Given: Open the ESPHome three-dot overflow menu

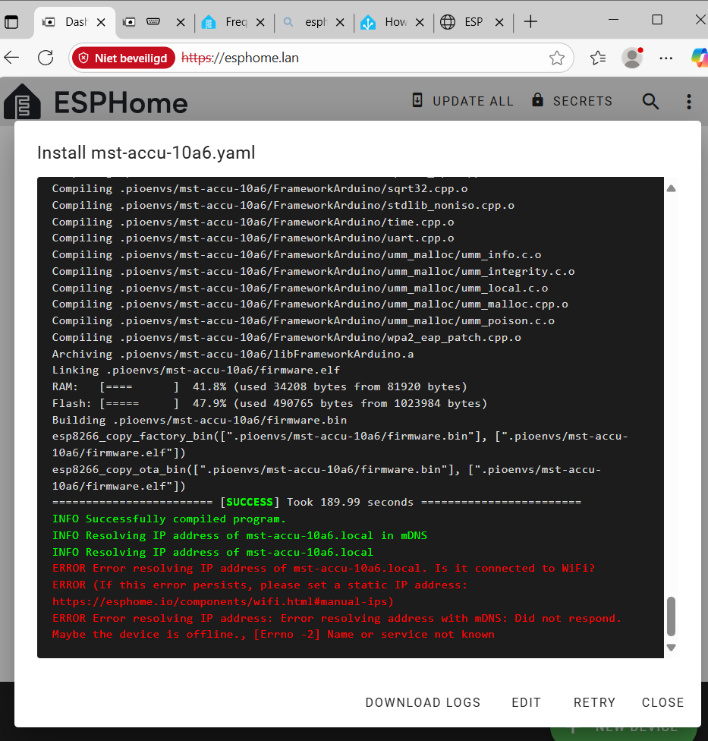Looking at the screenshot, I should click(688, 101).
